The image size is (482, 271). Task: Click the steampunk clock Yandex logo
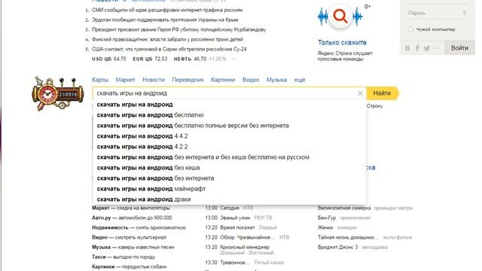coord(58,93)
